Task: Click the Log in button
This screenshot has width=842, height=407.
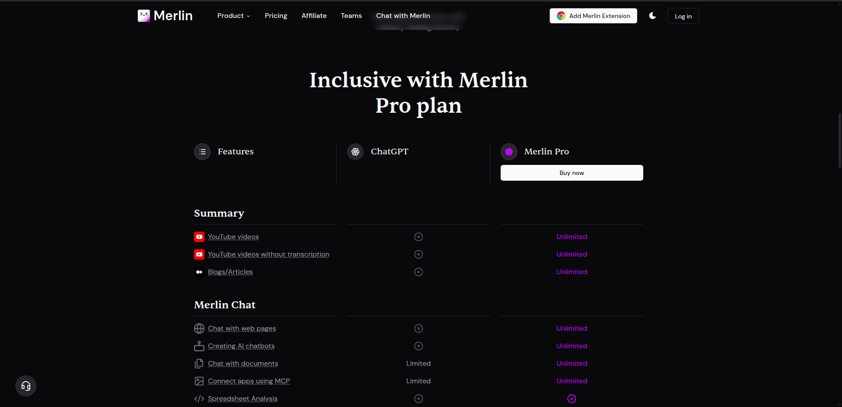Action: coord(683,16)
